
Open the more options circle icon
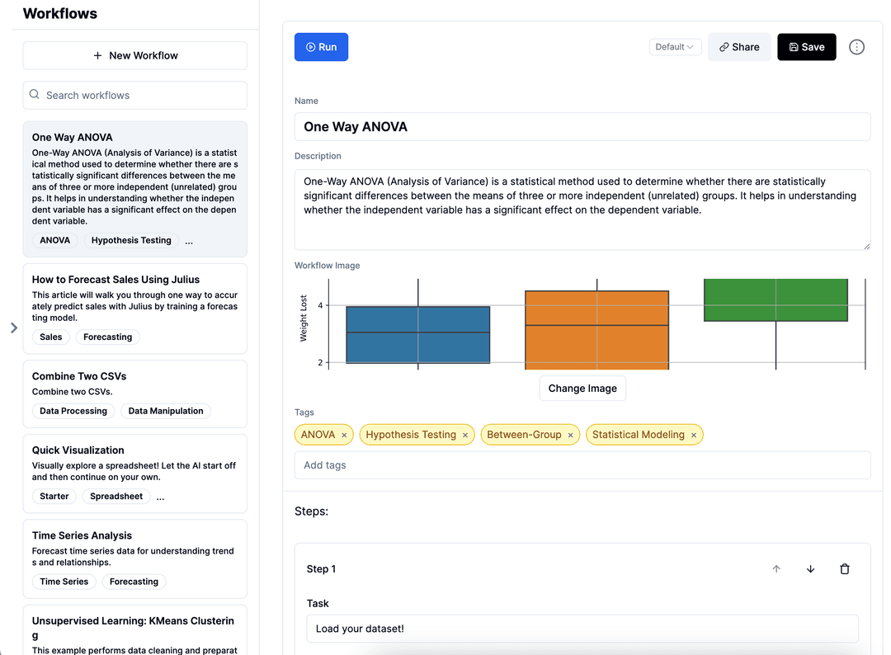[856, 47]
